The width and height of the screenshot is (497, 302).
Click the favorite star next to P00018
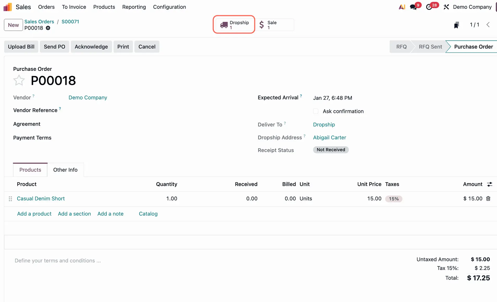(x=19, y=80)
